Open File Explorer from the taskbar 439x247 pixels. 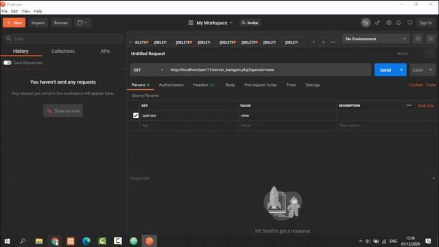pyautogui.click(x=39, y=241)
